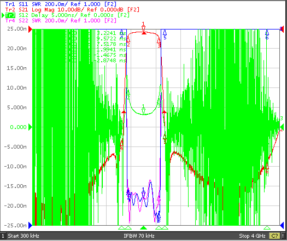Click blue marker 5 near top
Image resolution: width=287 pixels, height=241 pixels.
pyautogui.click(x=165, y=34)
